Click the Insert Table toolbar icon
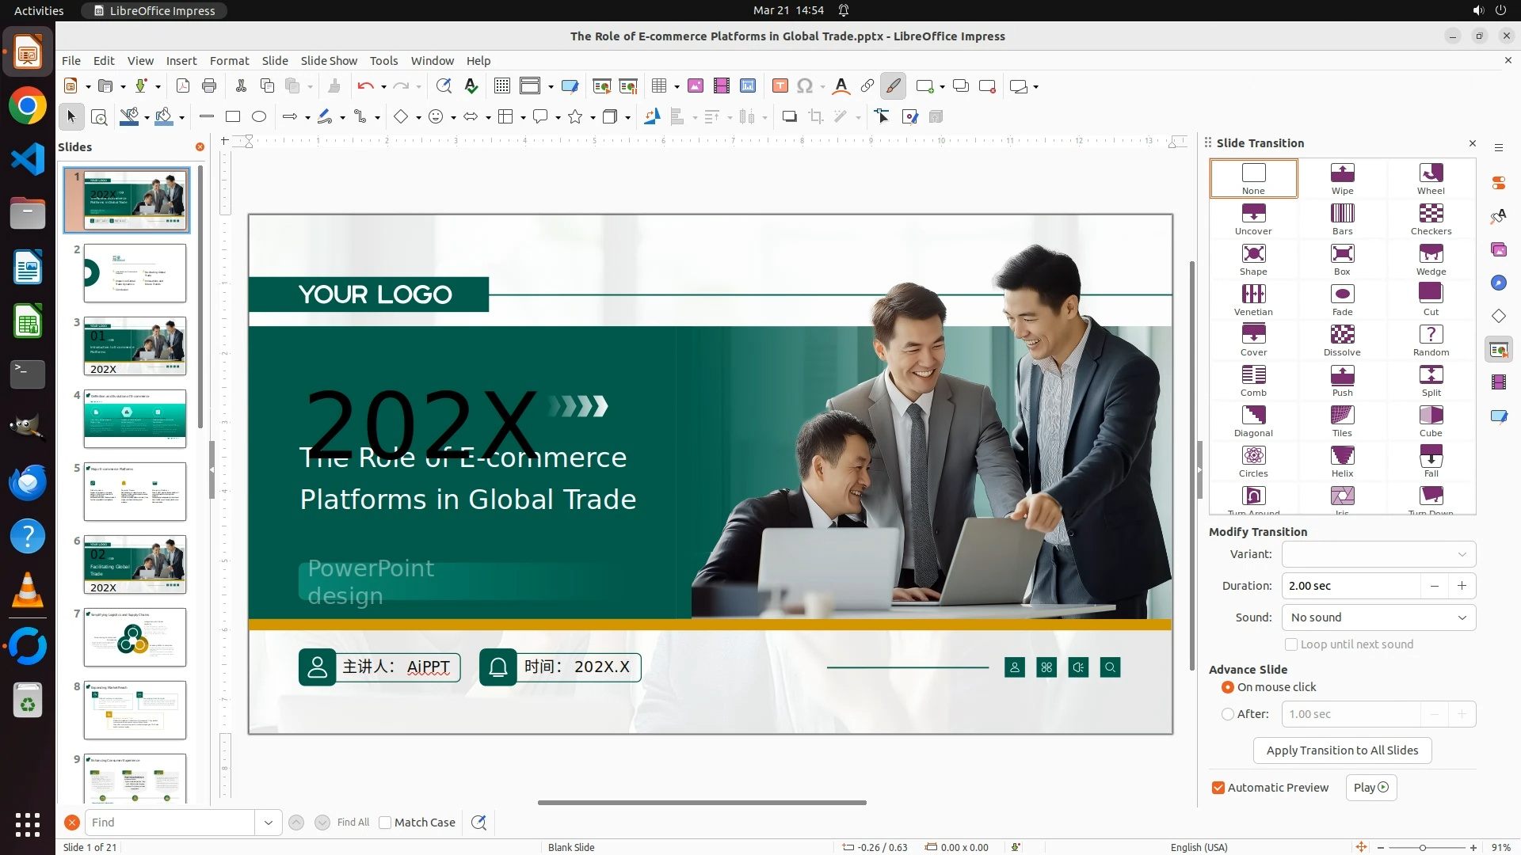This screenshot has height=855, width=1521. pos(658,85)
